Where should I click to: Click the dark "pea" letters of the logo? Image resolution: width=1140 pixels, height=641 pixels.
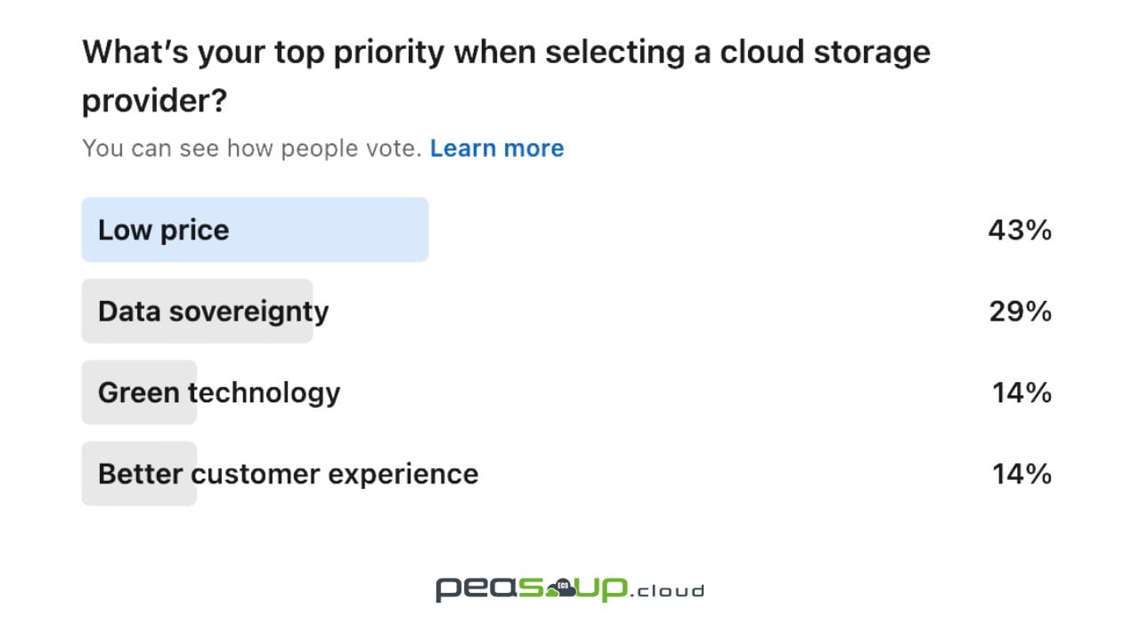(x=472, y=589)
